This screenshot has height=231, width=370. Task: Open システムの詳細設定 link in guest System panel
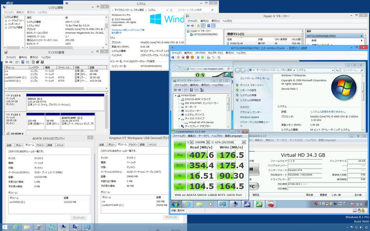pos(250,100)
